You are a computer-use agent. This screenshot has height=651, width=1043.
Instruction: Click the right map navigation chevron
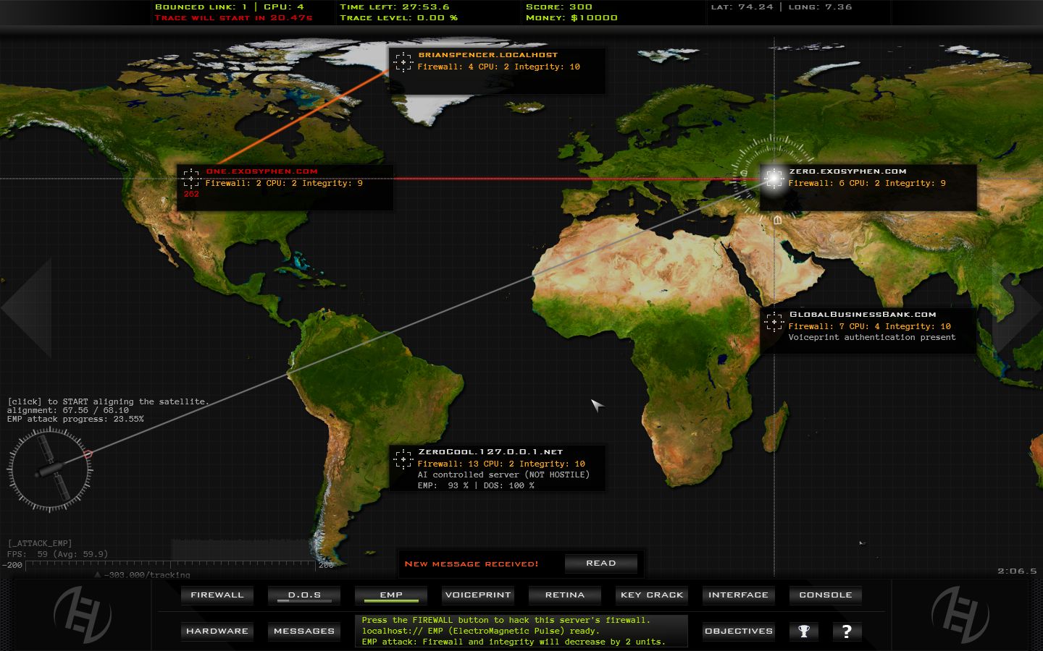pyautogui.click(x=1026, y=307)
